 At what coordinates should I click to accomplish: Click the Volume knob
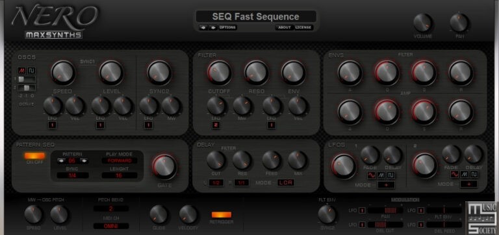[x=422, y=23]
